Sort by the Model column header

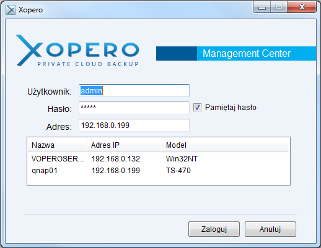pyautogui.click(x=226, y=145)
